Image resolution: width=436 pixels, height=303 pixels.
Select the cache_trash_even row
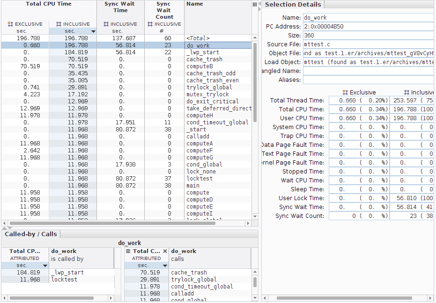[x=126, y=80]
